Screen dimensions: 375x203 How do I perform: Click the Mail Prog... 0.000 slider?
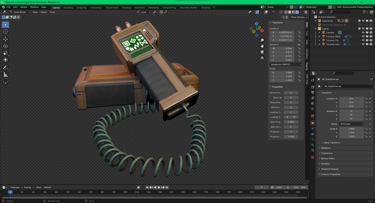291,122
